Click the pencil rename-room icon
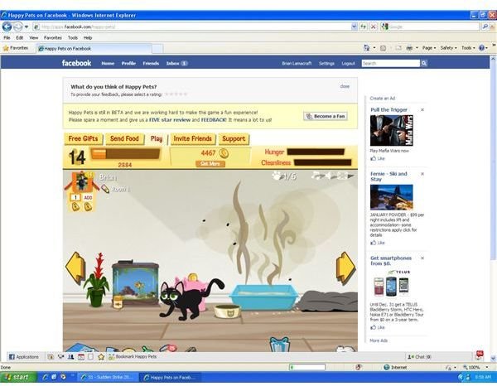This screenshot has height=386, width=497. [x=105, y=189]
